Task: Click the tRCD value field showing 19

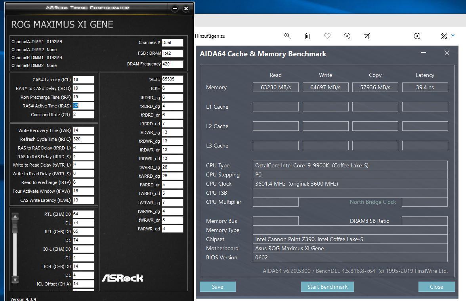Action: [83, 88]
